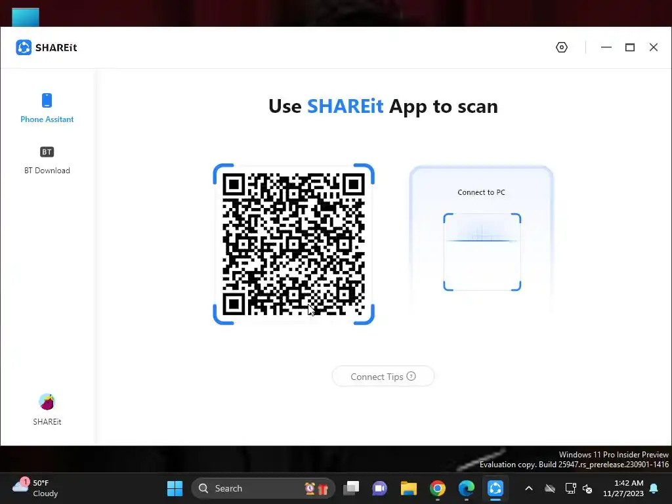This screenshot has height=504, width=672.
Task: Click the desktop thumbnail at top-left
Action: 26,17
